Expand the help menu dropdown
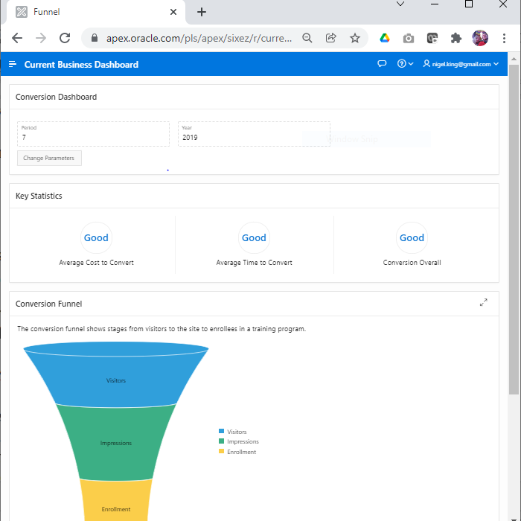This screenshot has width=521, height=521. tap(406, 64)
